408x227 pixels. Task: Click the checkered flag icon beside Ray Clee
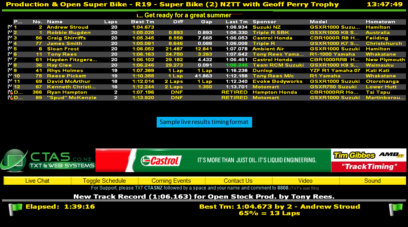click(x=10, y=65)
